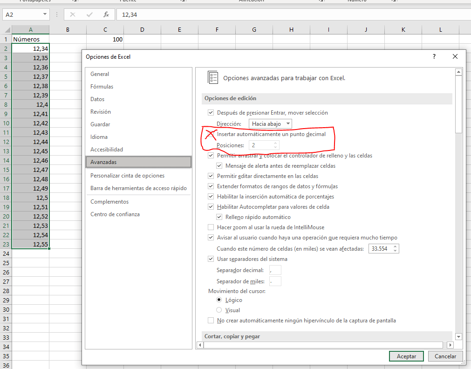Toggle 'Avisar al usuario' long operation checkbox
Screen dimensions: 471x369
(x=211, y=238)
